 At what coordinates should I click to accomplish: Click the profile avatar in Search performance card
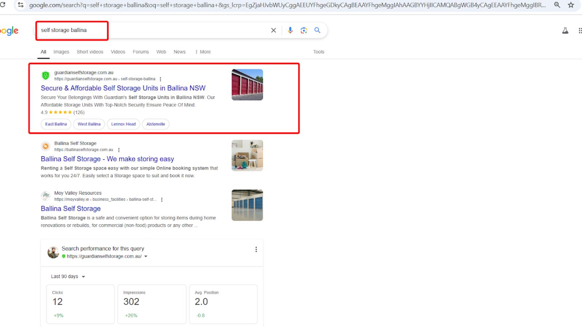click(53, 253)
